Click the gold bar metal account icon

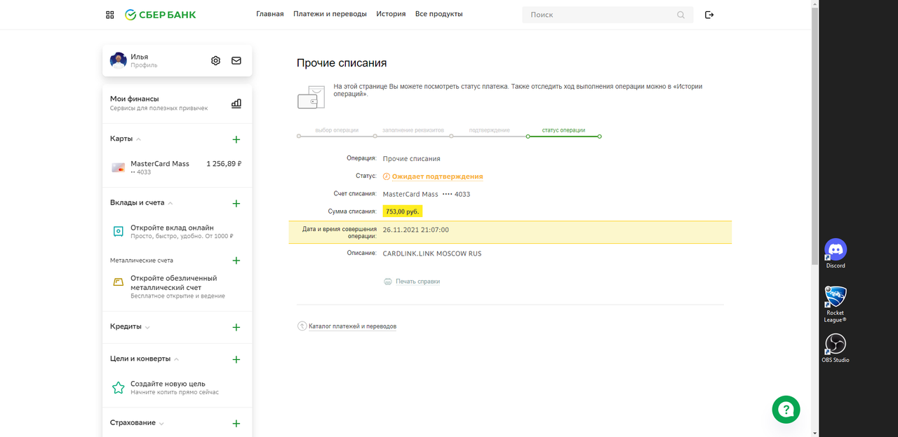pyautogui.click(x=119, y=282)
